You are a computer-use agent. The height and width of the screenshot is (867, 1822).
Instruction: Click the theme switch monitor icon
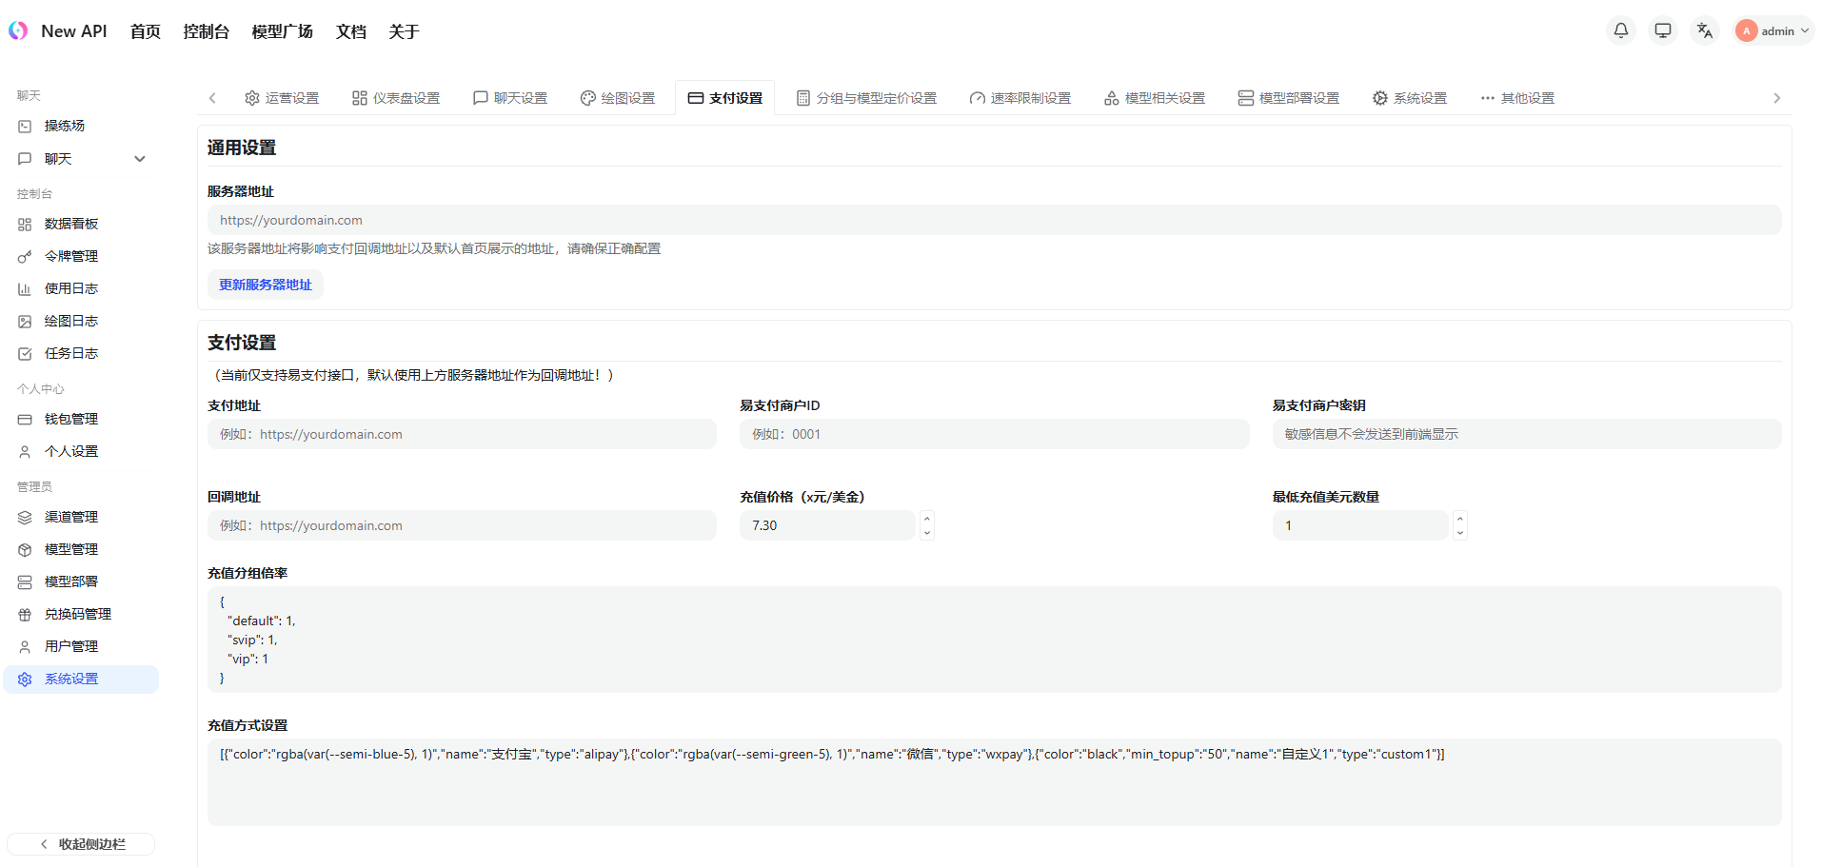click(x=1662, y=30)
